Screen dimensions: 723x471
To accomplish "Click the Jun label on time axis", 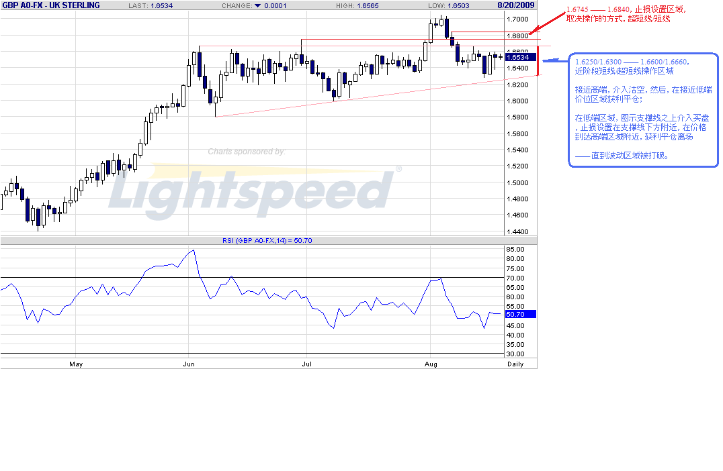I will (189, 364).
